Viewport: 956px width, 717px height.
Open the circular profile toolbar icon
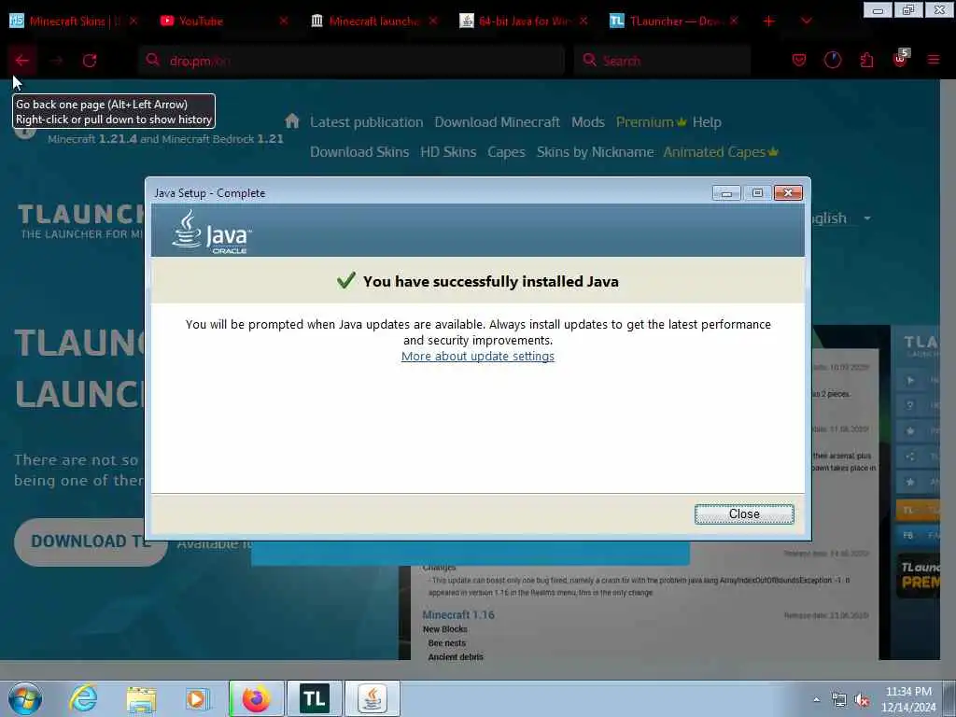pos(832,60)
